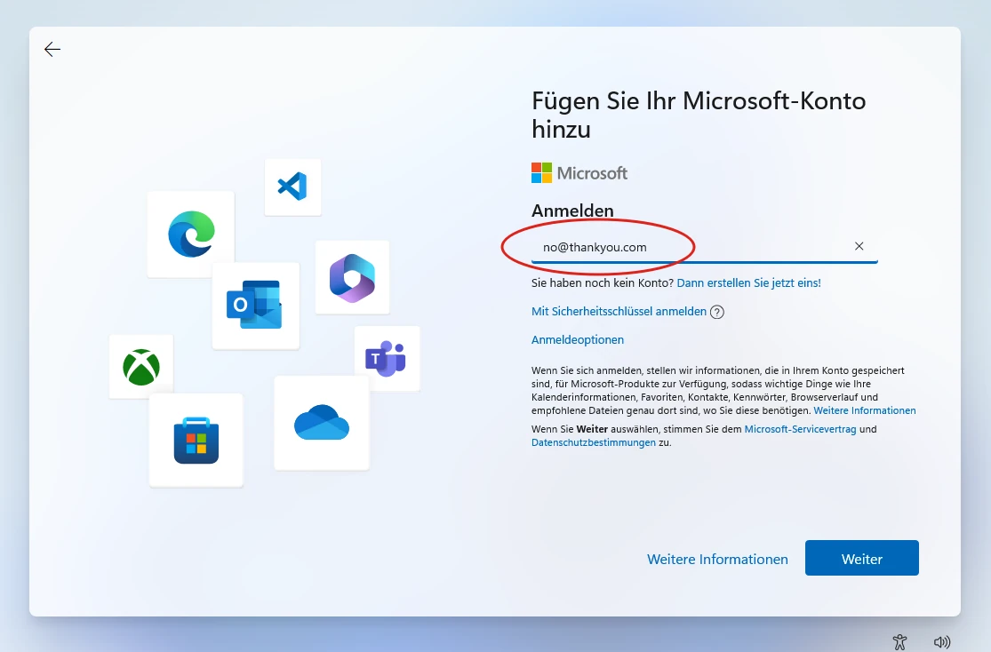Open 'Dann erstellen Sie jetzt eins!' link
Screen dimensions: 991x652
tap(747, 282)
